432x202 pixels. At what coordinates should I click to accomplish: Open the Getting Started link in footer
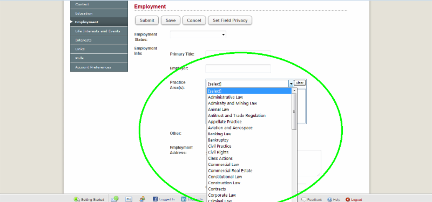89,199
